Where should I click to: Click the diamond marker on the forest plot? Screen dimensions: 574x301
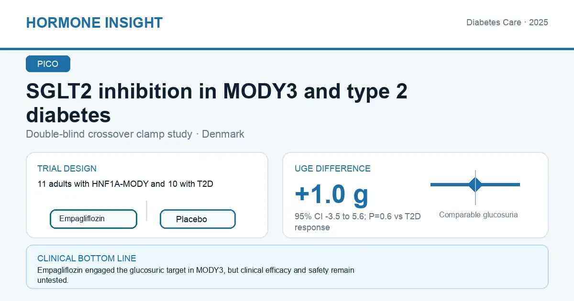click(475, 184)
